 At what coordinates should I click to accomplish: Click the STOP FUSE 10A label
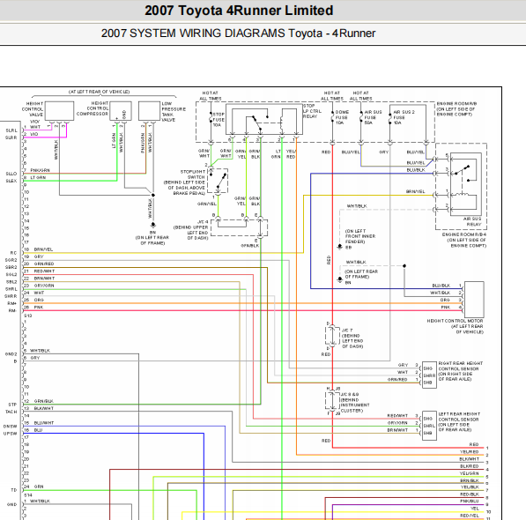coord(218,120)
